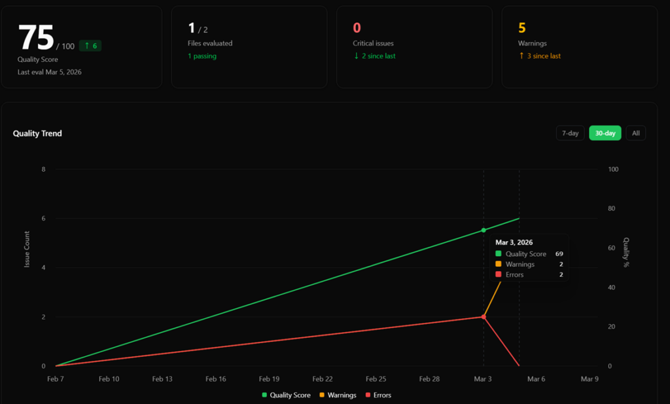Click the Mar 6 label on the x-axis
The width and height of the screenshot is (670, 404).
tap(536, 379)
